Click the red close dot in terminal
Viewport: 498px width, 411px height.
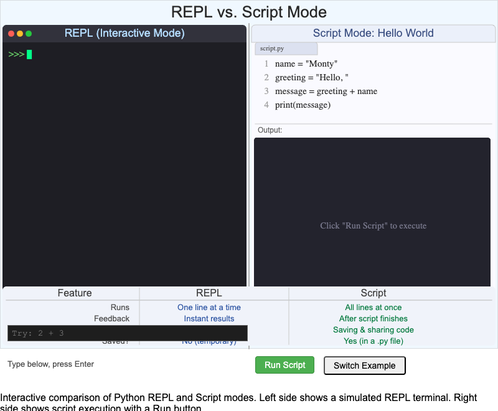[11, 34]
